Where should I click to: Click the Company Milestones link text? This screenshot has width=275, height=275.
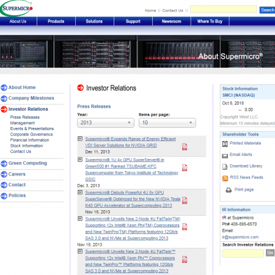[31, 98]
